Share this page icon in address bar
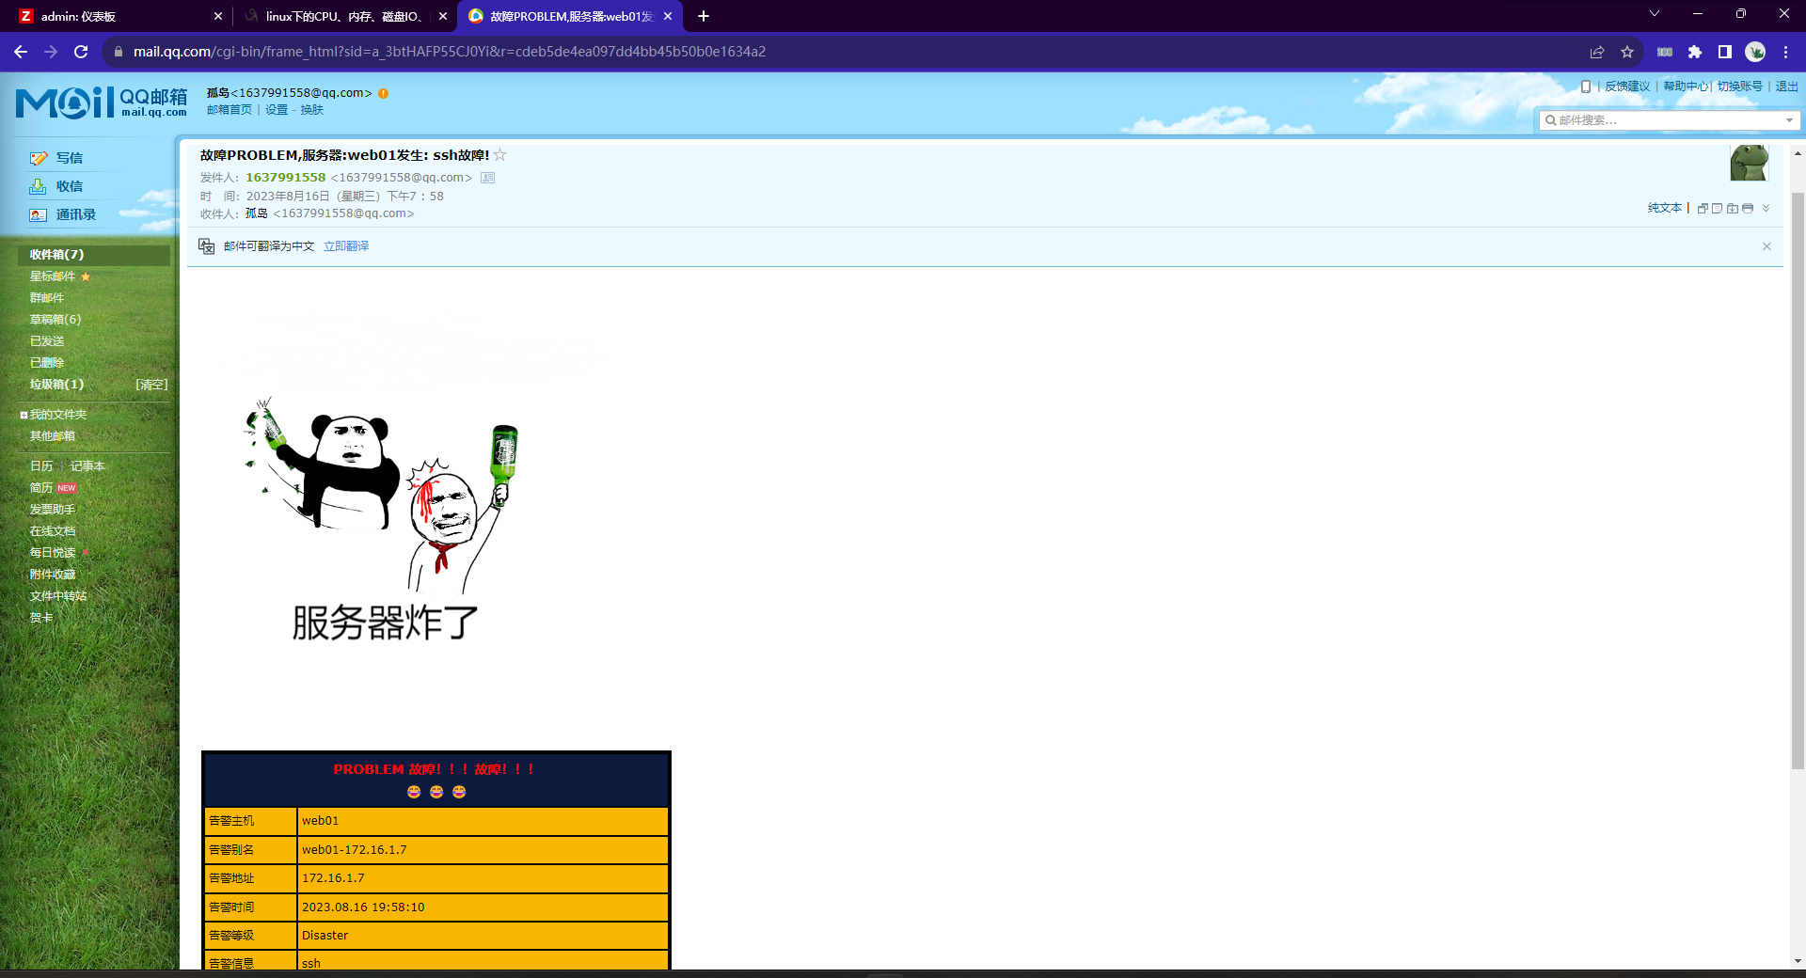Image resolution: width=1806 pixels, height=978 pixels. 1597,52
